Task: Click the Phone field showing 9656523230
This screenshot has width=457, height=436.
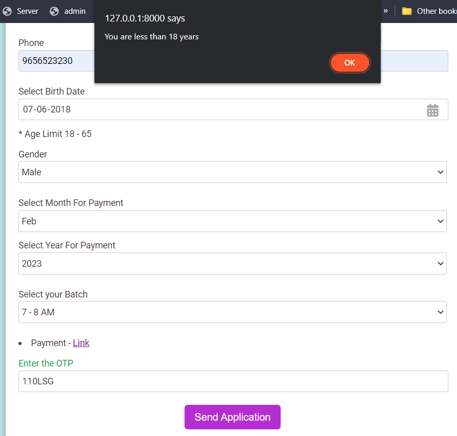Action: click(x=51, y=61)
